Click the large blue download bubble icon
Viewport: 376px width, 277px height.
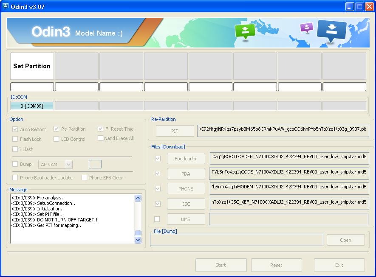coord(332,31)
